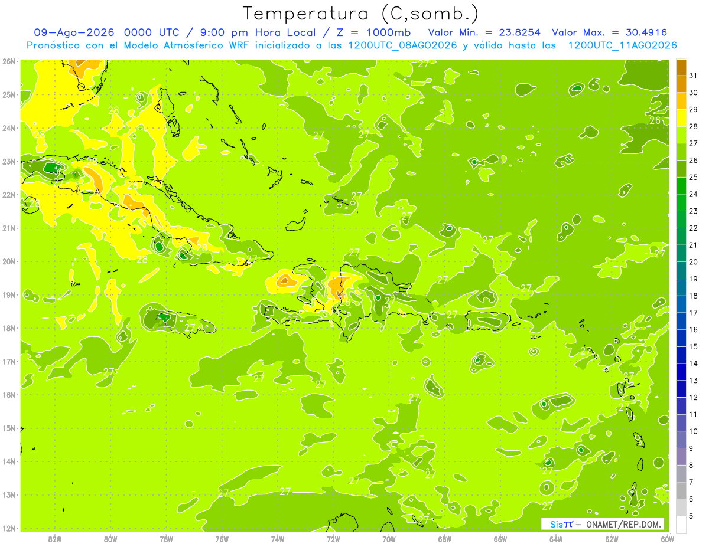Click the lime swatch between 27 and 28
The image size is (709, 547).
click(682, 135)
